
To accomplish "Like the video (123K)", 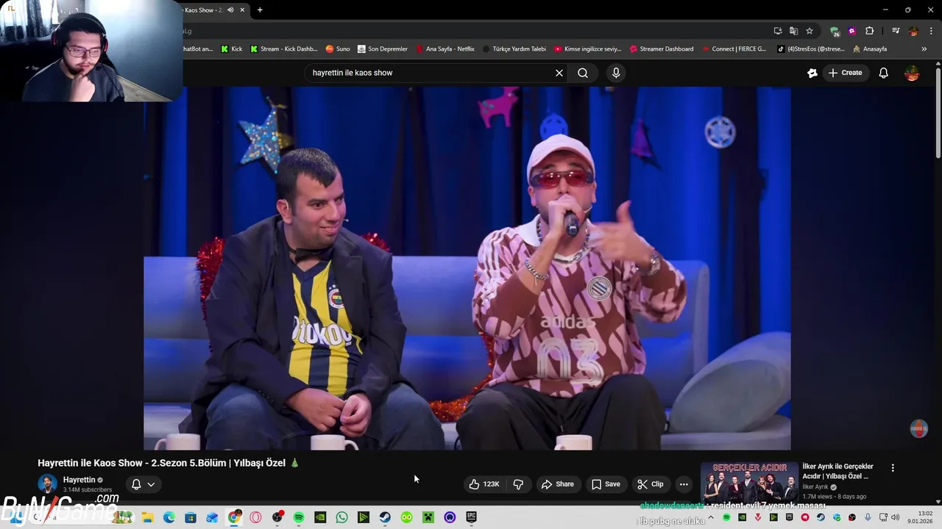I will [x=484, y=484].
